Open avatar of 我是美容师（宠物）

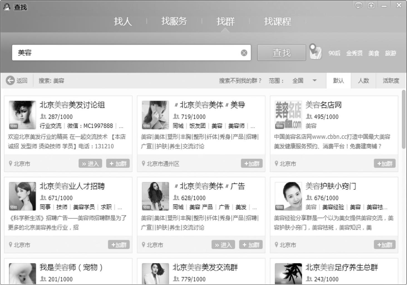(23, 274)
